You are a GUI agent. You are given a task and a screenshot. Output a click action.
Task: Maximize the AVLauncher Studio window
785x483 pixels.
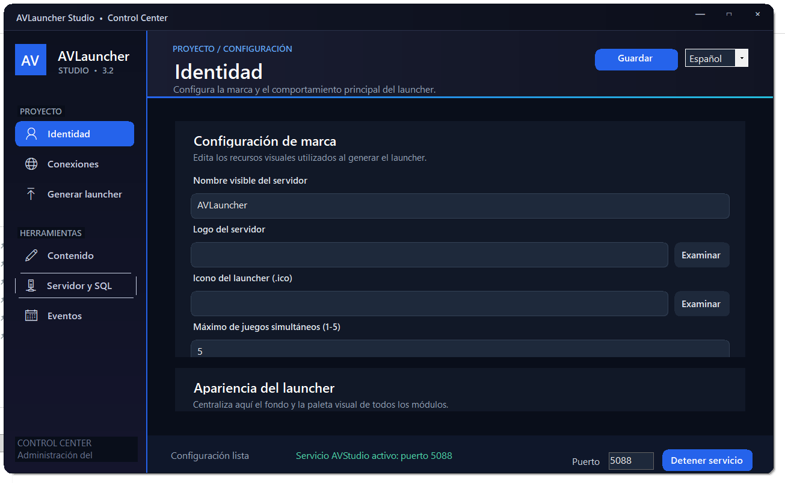[x=729, y=14]
